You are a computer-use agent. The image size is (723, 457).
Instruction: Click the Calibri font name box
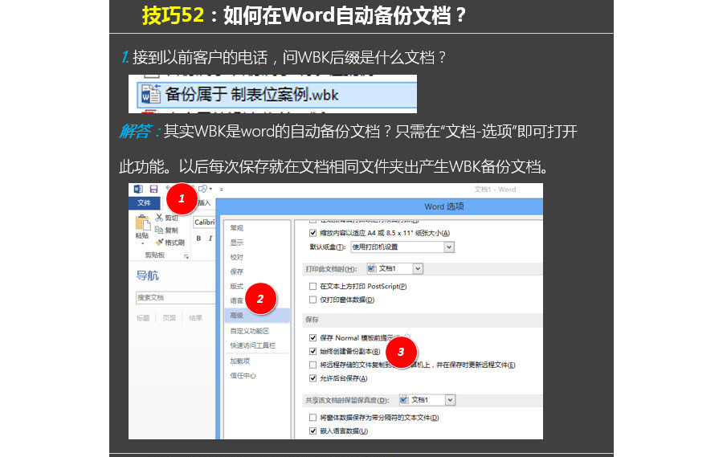(x=204, y=222)
